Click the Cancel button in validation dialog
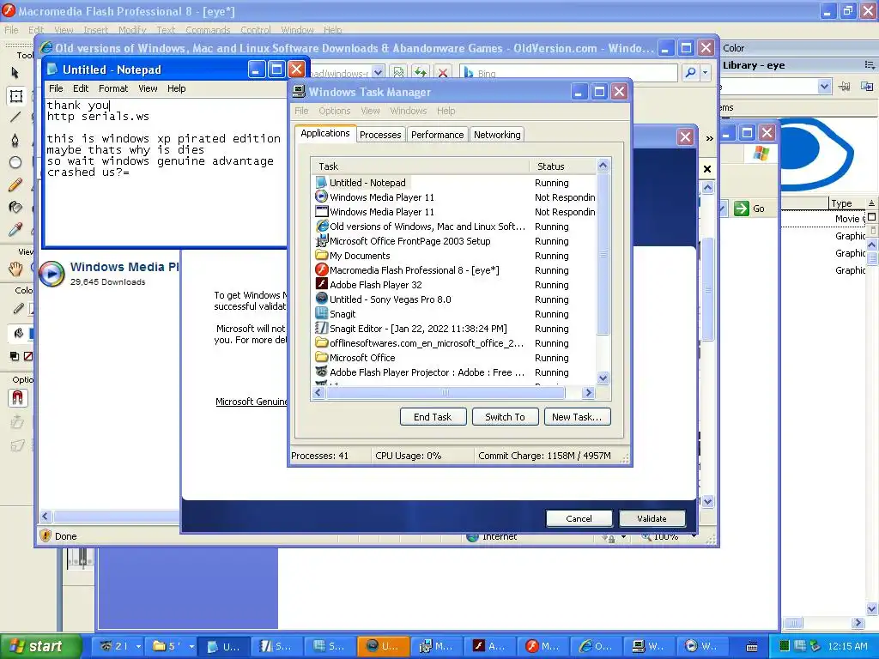879x659 pixels. click(579, 518)
